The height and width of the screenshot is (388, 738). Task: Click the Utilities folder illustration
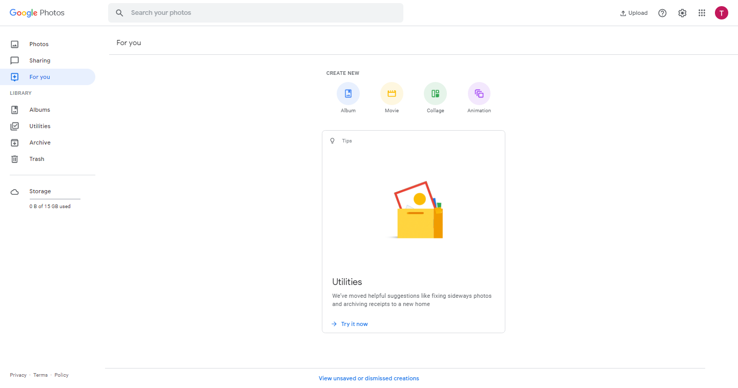(x=416, y=210)
